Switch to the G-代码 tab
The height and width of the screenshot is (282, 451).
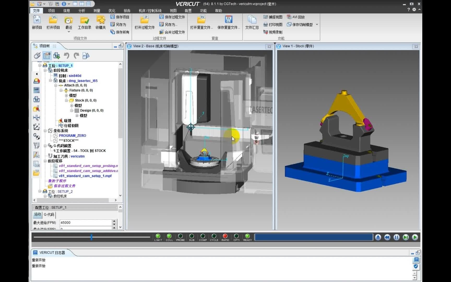click(49, 214)
